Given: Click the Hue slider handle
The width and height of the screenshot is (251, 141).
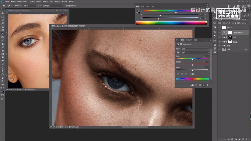Looking at the screenshot, I should click(x=192, y=59).
